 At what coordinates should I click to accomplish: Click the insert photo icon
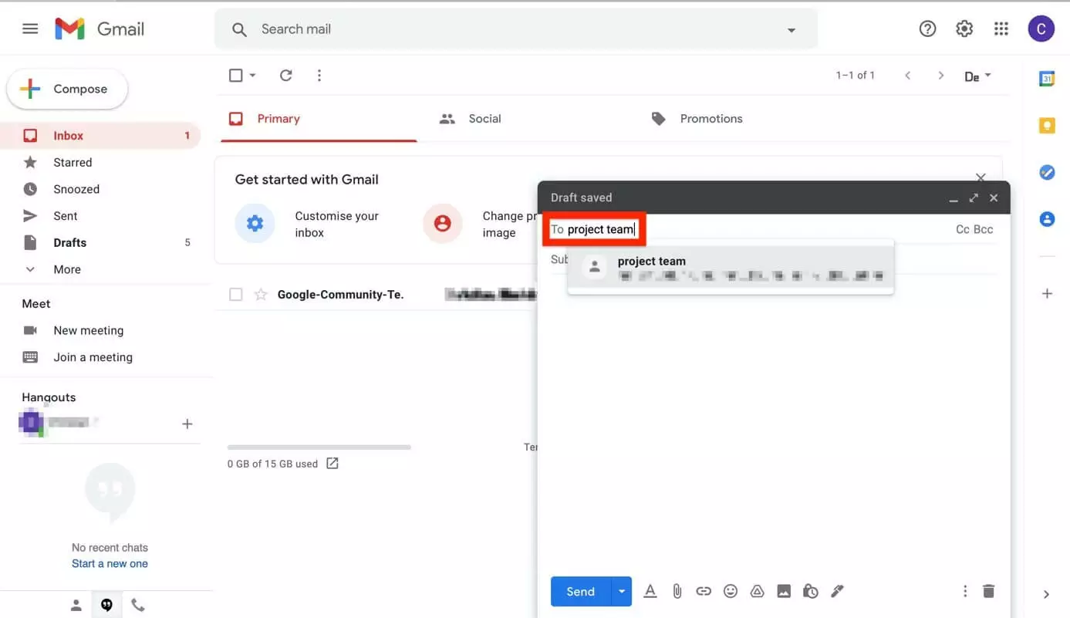click(784, 591)
